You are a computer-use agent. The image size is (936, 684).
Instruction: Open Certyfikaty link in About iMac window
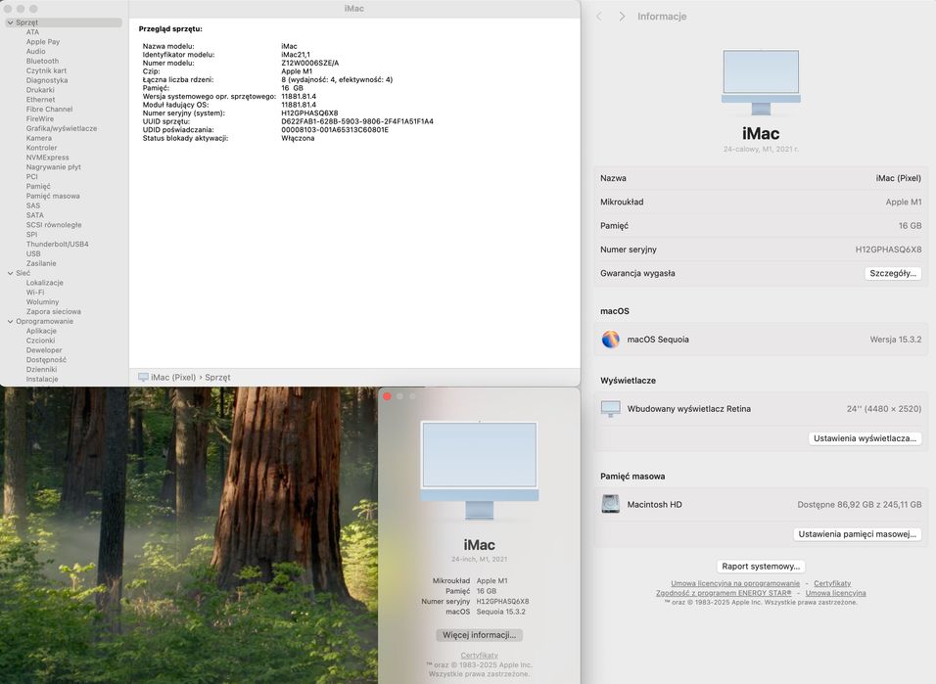pyautogui.click(x=480, y=656)
